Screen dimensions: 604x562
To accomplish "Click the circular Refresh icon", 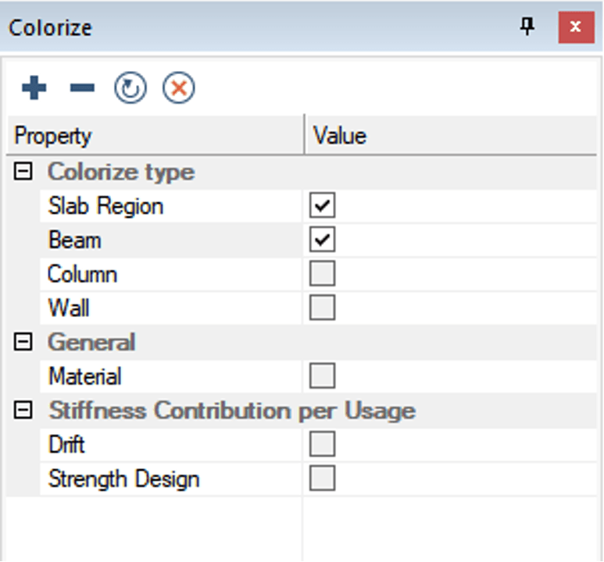I will [130, 88].
